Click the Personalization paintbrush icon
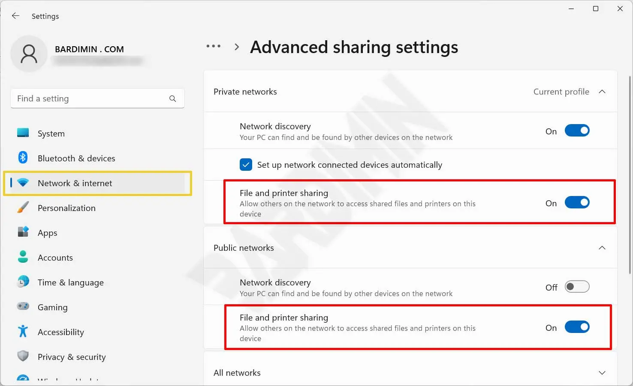The width and height of the screenshot is (633, 386). [x=23, y=208]
